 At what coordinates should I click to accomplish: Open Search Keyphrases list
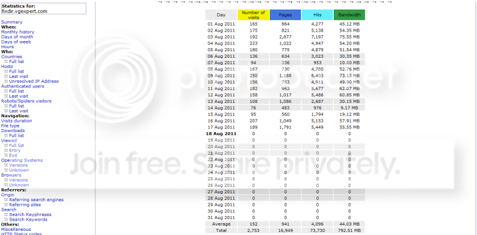(30, 215)
